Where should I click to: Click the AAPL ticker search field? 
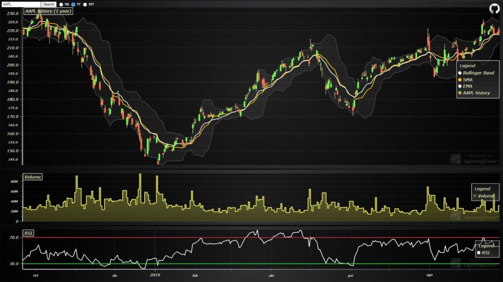[x=21, y=4]
